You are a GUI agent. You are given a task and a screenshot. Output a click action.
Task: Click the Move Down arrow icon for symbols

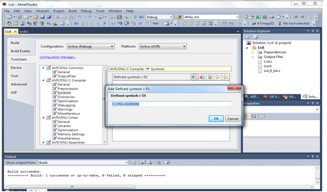(225, 77)
